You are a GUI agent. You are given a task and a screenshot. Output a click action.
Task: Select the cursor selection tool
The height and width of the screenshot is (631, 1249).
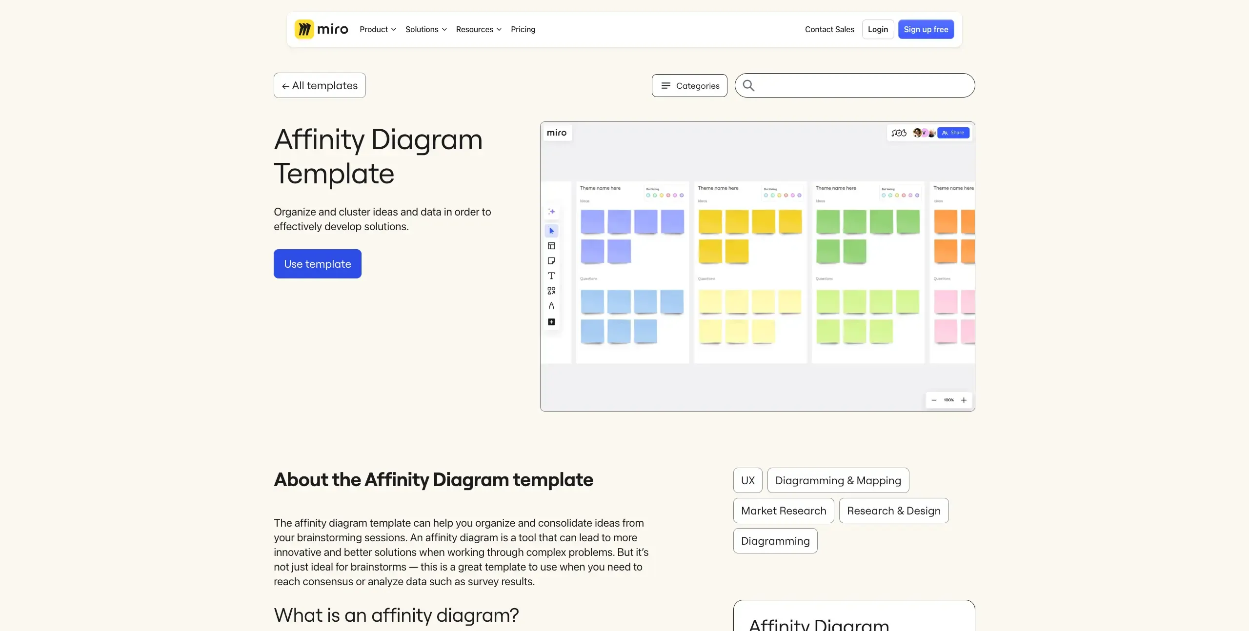point(551,231)
